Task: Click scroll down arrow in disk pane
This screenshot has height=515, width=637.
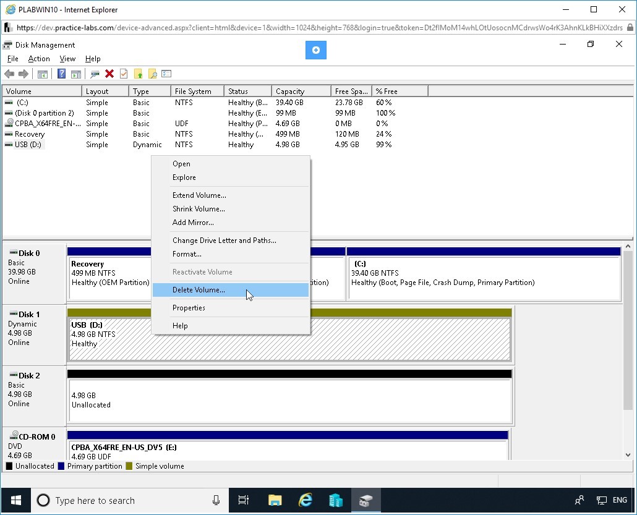Action: pos(628,455)
